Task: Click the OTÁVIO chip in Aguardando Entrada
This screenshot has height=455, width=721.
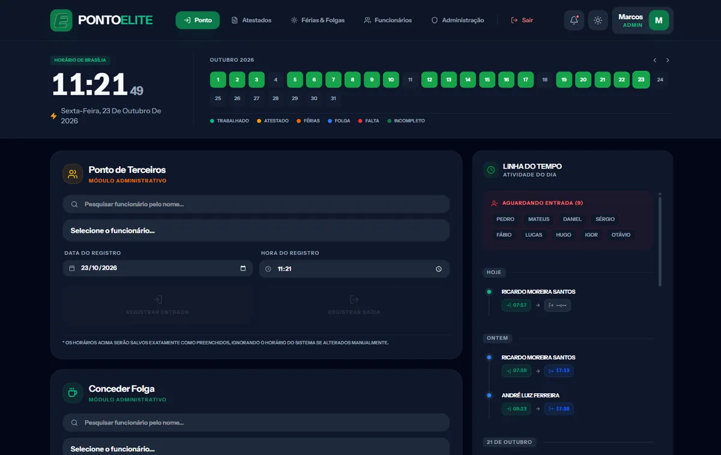Action: [x=621, y=235]
